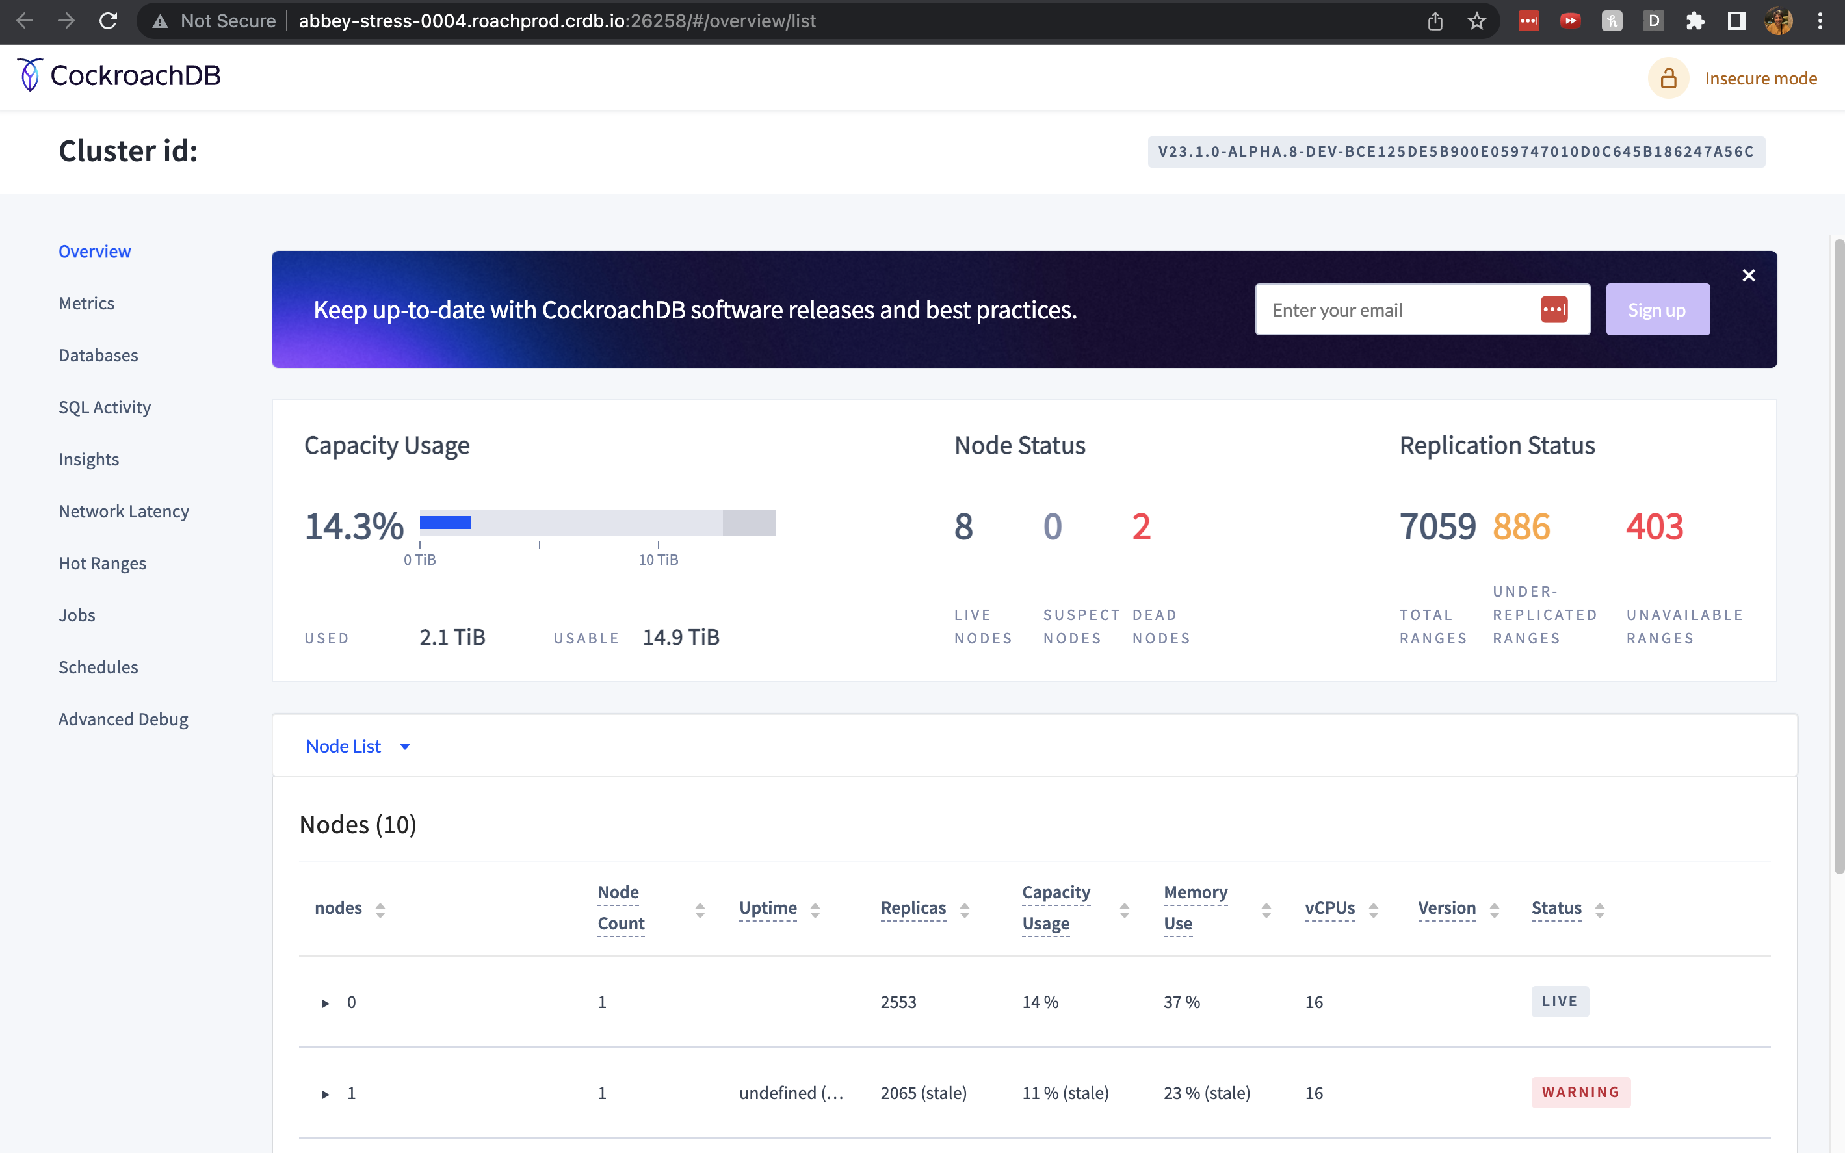Expand node 1 row
The width and height of the screenshot is (1845, 1153).
coord(325,1095)
